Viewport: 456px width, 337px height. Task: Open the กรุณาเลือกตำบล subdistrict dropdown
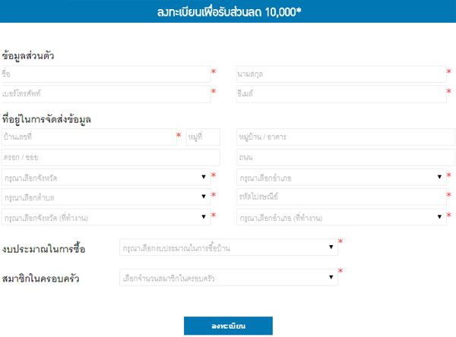pyautogui.click(x=105, y=197)
